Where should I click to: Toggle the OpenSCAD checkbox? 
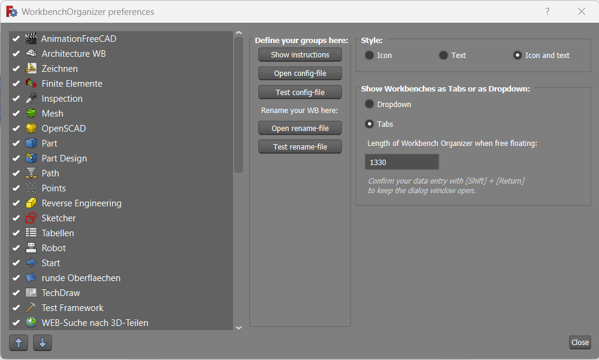tap(16, 128)
